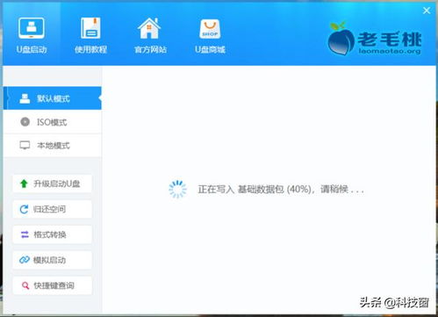The width and height of the screenshot is (438, 317).
Task: Visit the 官方网站 house icon
Action: coord(149,28)
